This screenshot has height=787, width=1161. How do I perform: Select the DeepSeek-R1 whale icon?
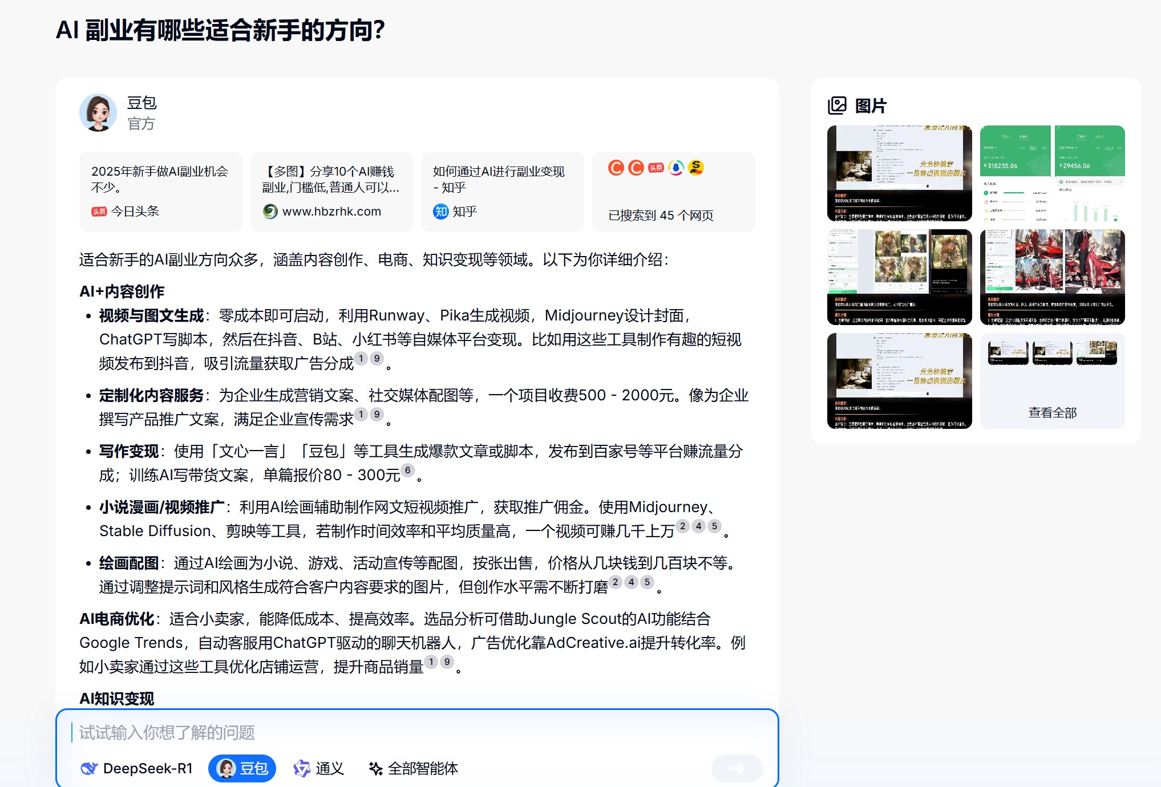coord(88,768)
